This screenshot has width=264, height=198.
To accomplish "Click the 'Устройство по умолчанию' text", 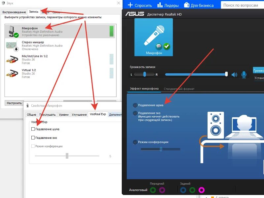I will [40, 35].
